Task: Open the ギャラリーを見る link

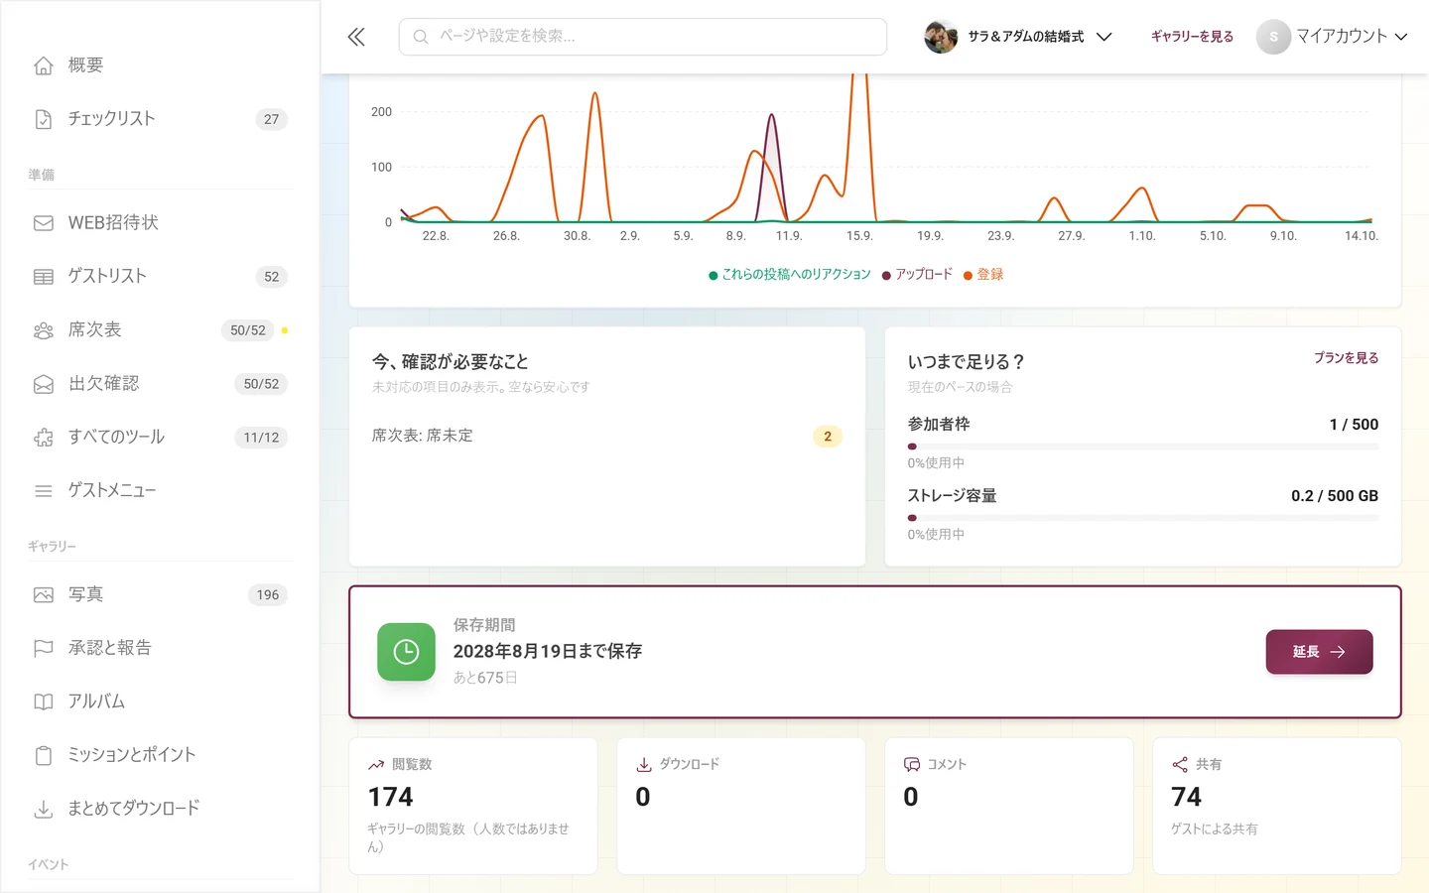Action: (1192, 37)
